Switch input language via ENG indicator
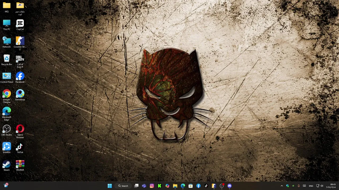 (311, 186)
